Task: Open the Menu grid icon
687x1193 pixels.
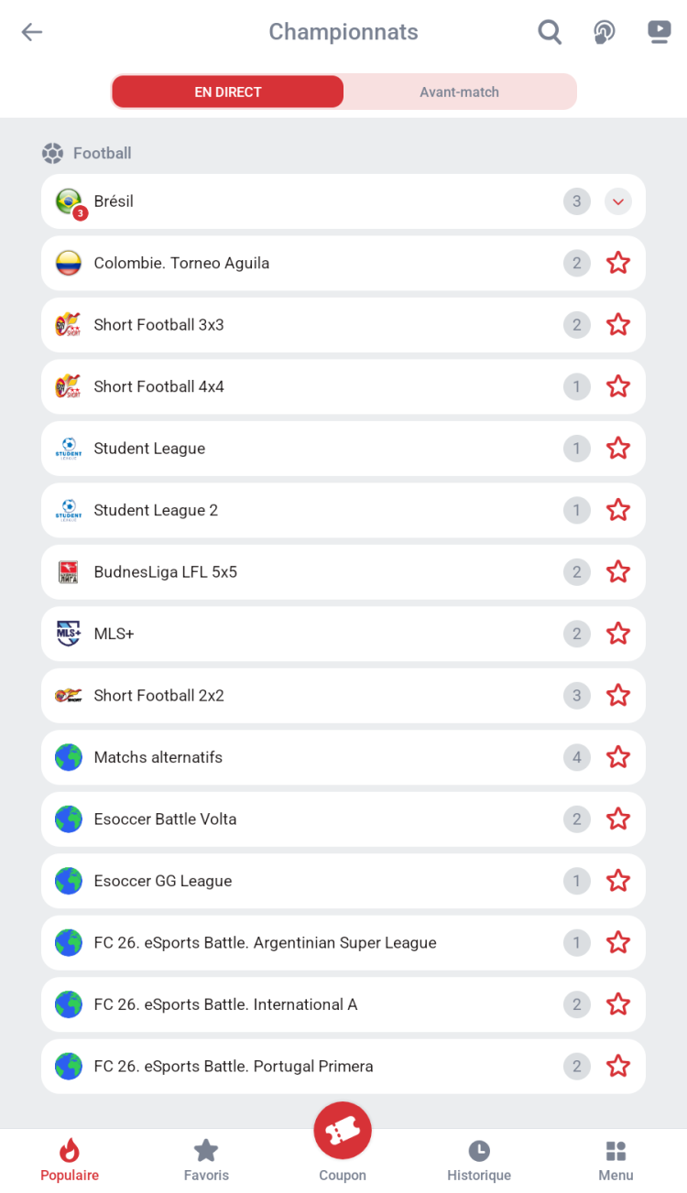Action: (x=616, y=1159)
